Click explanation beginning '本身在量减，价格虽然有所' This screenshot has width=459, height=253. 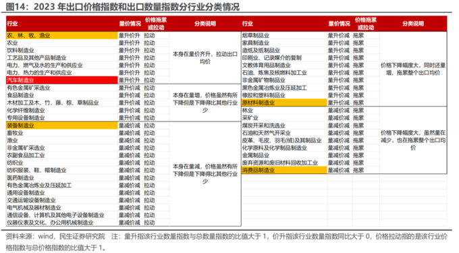(205, 174)
